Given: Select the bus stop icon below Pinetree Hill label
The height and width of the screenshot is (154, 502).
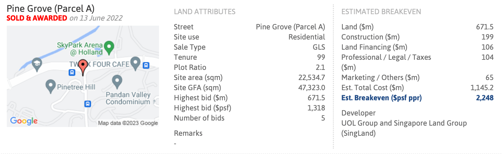Looking at the screenshot, I should point(88,104).
